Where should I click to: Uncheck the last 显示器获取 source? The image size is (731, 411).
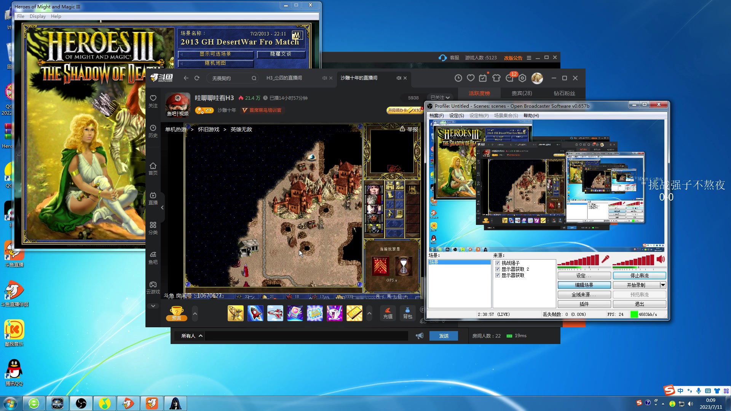(498, 275)
